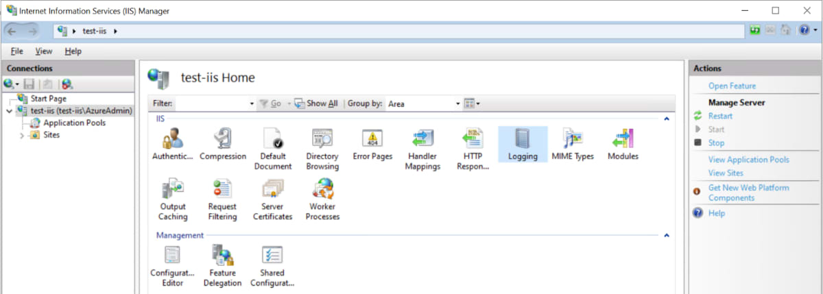The width and height of the screenshot is (823, 294).
Task: Click the Start action in Actions pane
Action: click(x=716, y=130)
